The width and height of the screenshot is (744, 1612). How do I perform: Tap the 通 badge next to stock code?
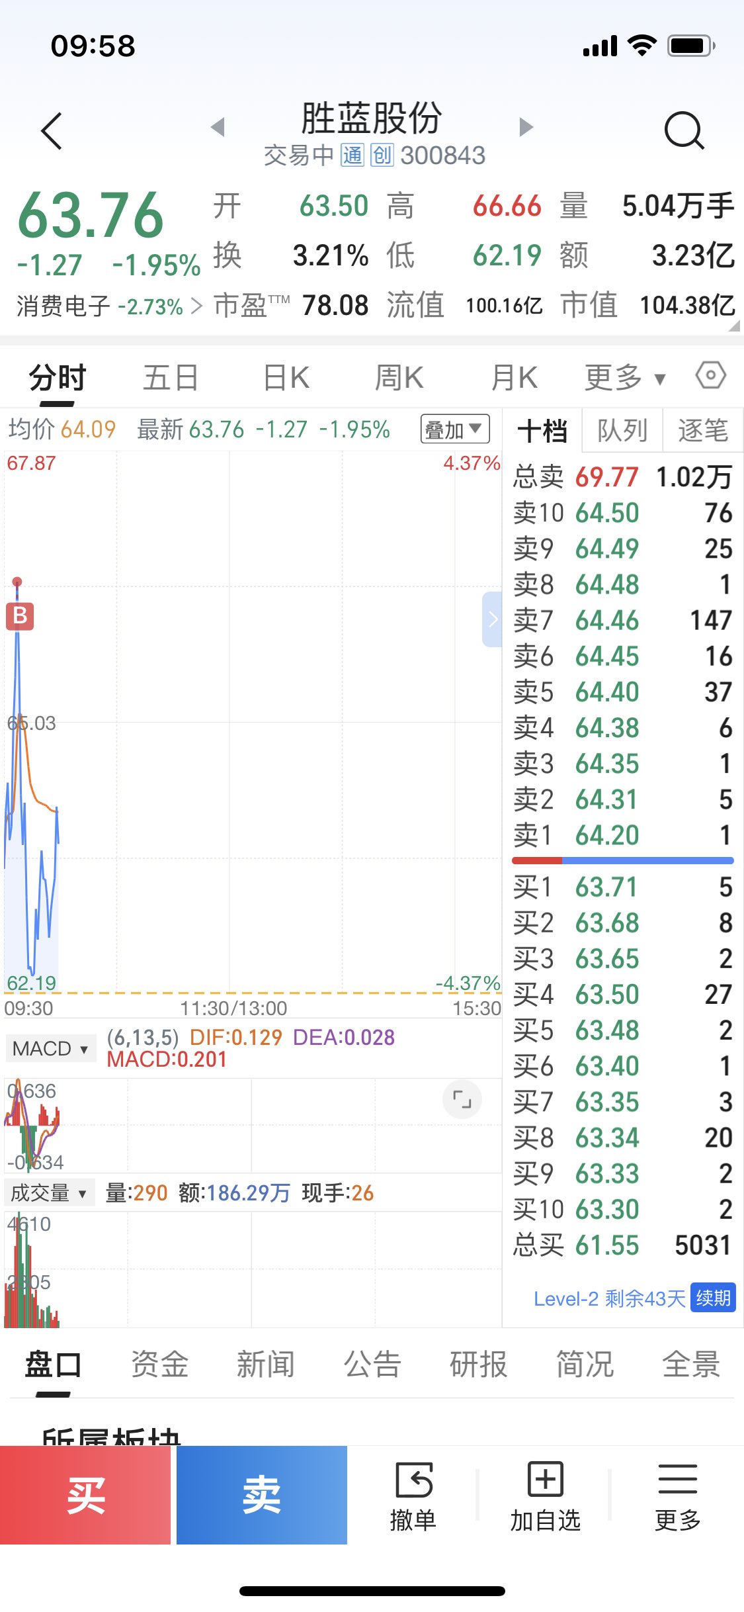tap(352, 156)
